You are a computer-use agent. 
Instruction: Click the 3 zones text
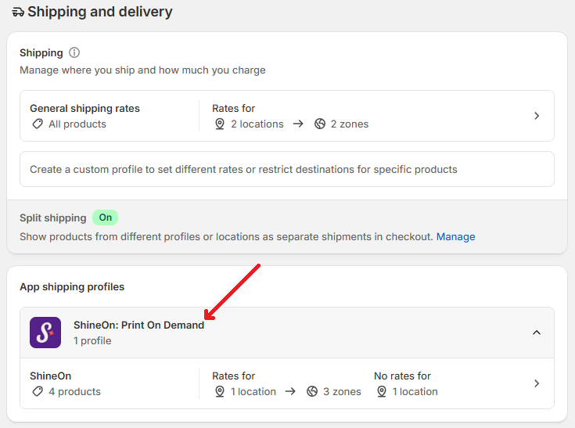[x=342, y=392]
